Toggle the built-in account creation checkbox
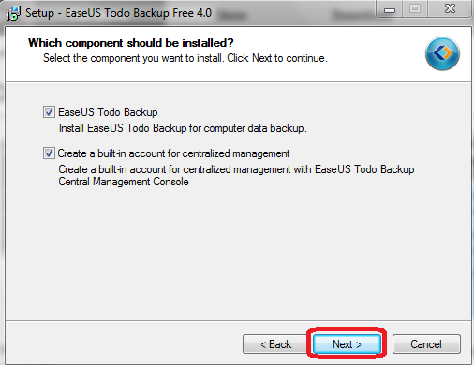Screen dimensions: 474x365 pyautogui.click(x=49, y=153)
